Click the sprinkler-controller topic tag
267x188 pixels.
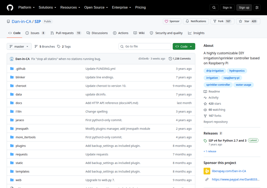[x=218, y=85]
